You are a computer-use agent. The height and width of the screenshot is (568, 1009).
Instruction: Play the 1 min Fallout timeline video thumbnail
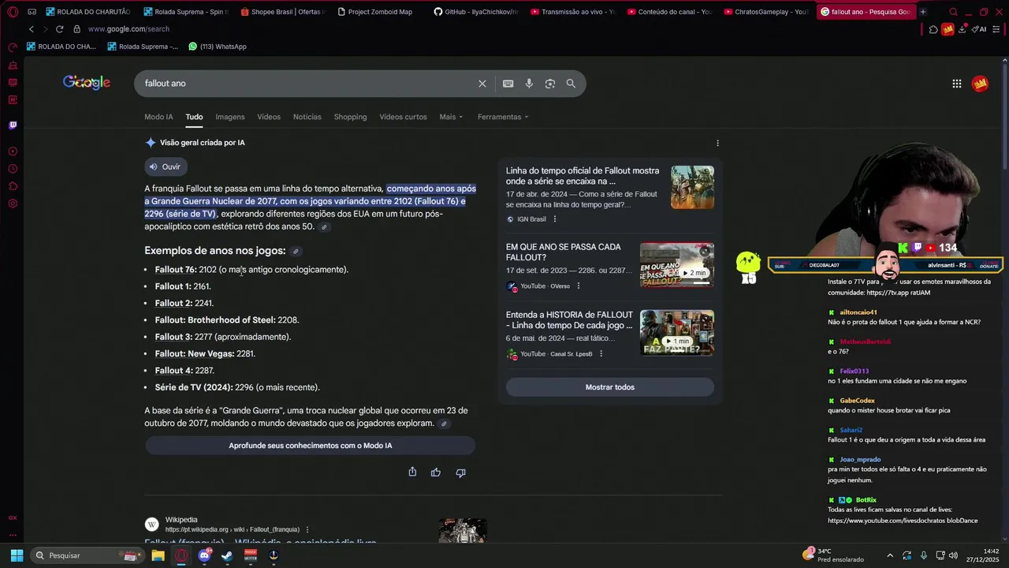pos(677,332)
